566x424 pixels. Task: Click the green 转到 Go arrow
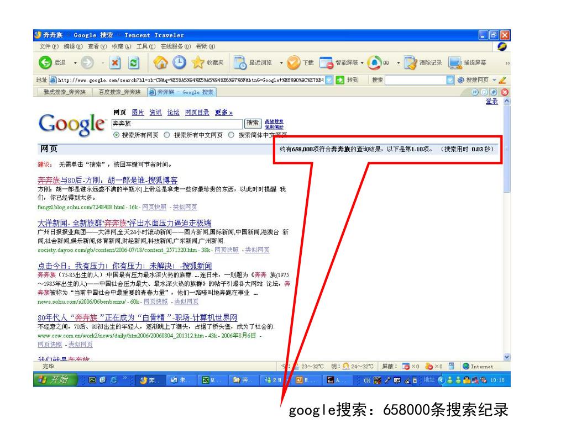(340, 80)
